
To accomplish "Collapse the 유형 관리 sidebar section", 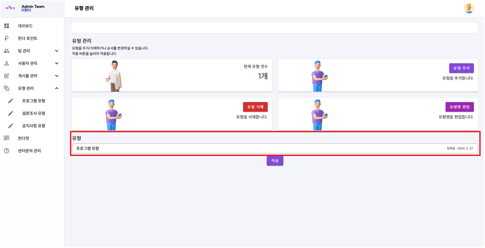I will coord(56,88).
